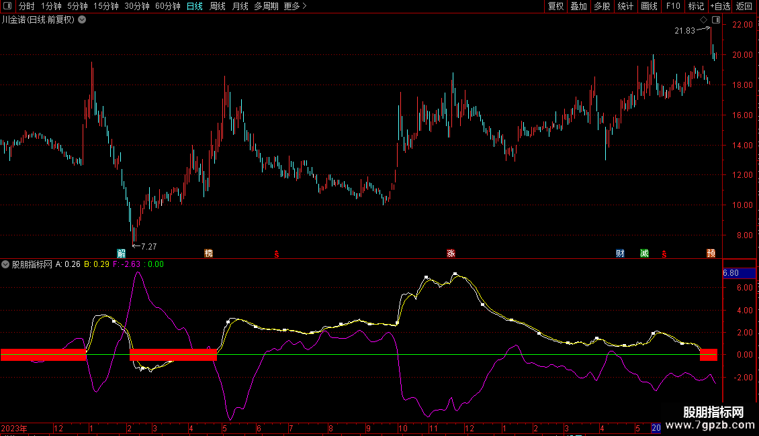Toggle the 叠加 overlay button
Viewport: 759px width, 436px height.
[578, 6]
